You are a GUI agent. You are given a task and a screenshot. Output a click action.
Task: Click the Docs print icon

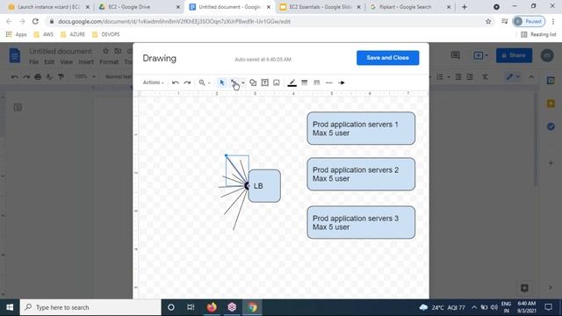tap(38, 76)
